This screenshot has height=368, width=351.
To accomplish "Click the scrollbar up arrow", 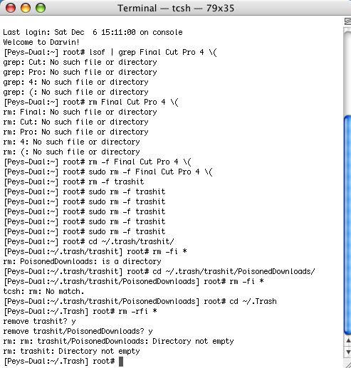I will tap(348, 341).
